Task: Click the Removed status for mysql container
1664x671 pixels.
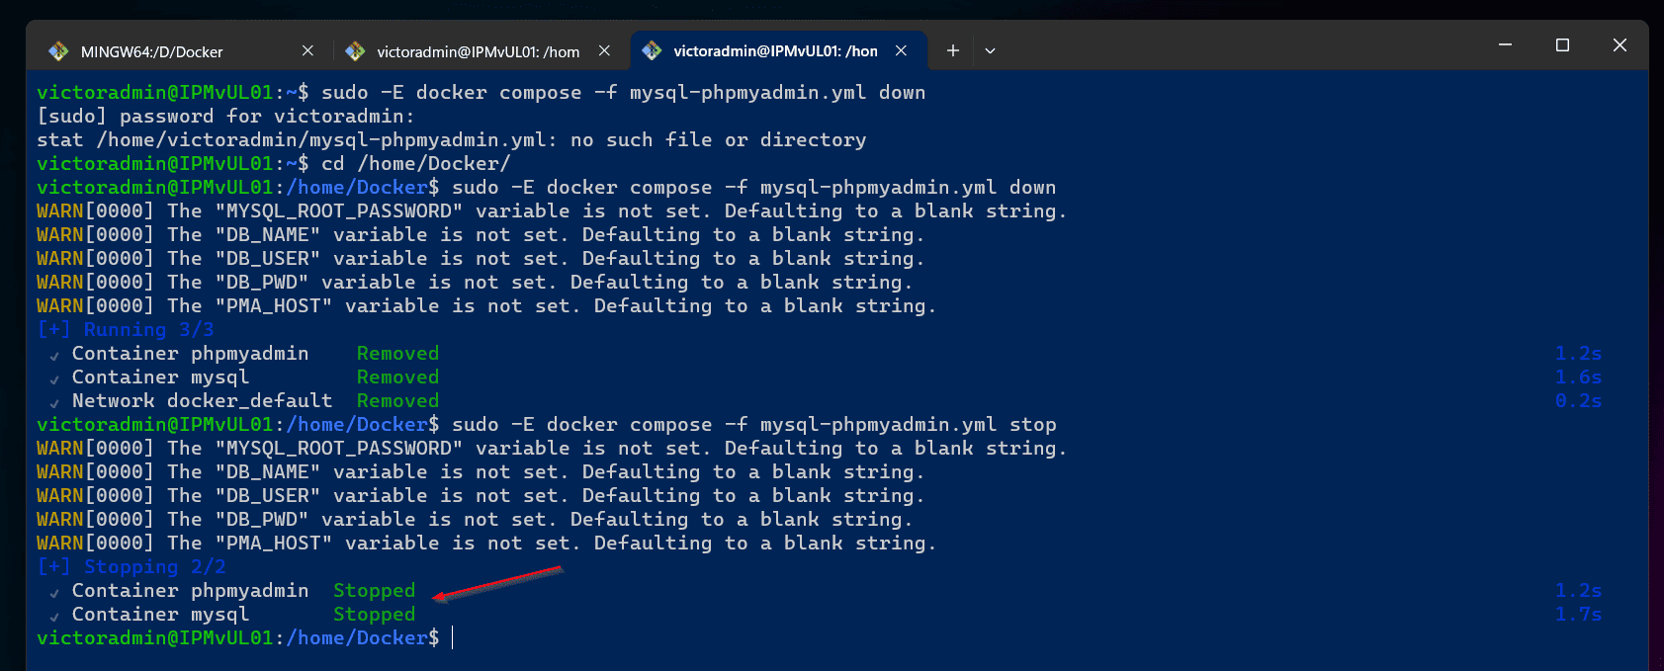Action: pyautogui.click(x=397, y=377)
